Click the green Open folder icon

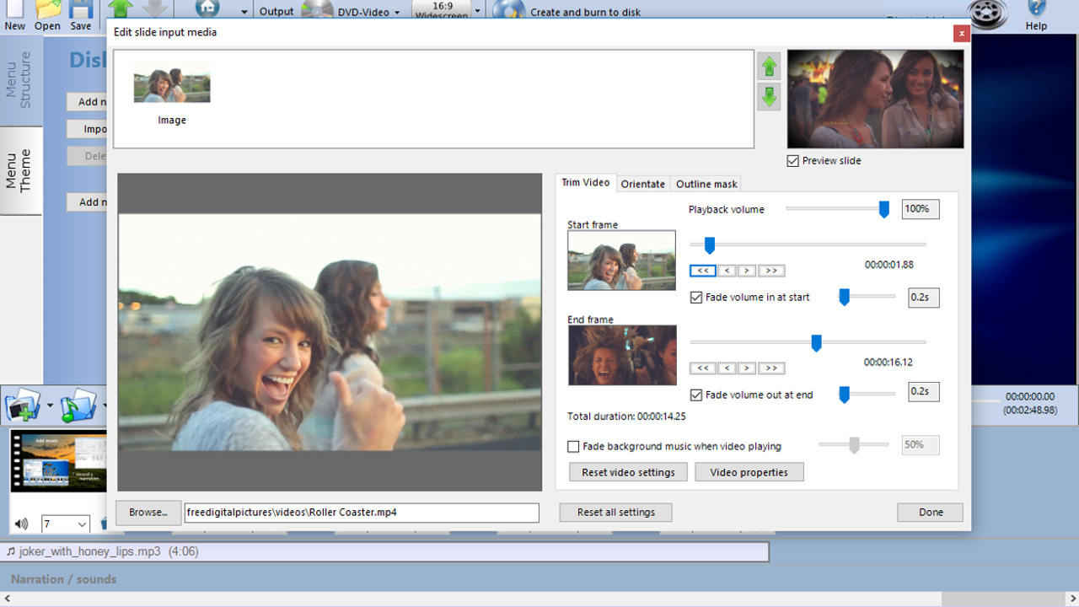coord(47,10)
